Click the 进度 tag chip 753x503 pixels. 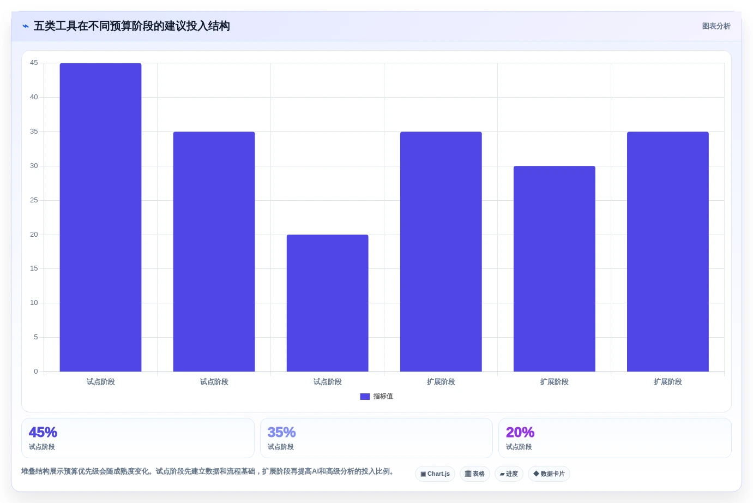point(509,474)
